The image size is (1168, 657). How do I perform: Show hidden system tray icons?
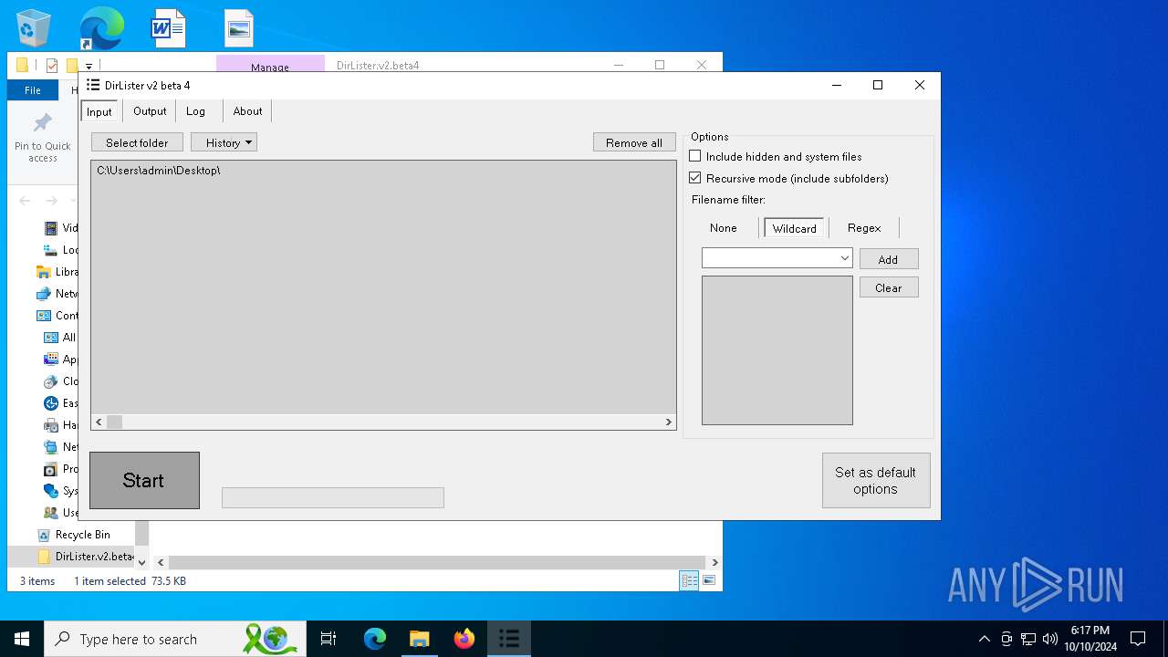(984, 639)
